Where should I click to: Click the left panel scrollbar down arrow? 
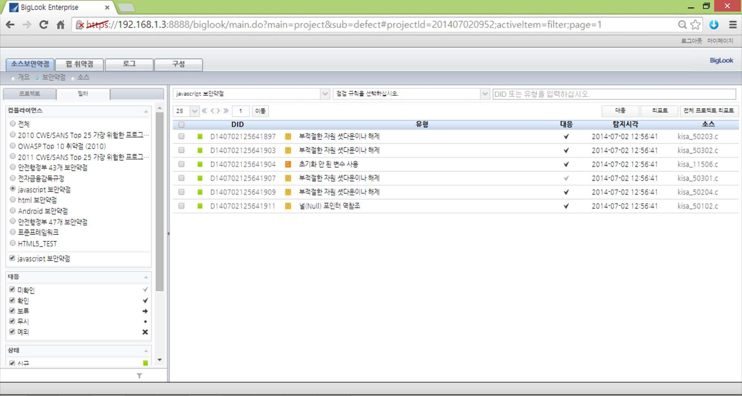point(160,360)
